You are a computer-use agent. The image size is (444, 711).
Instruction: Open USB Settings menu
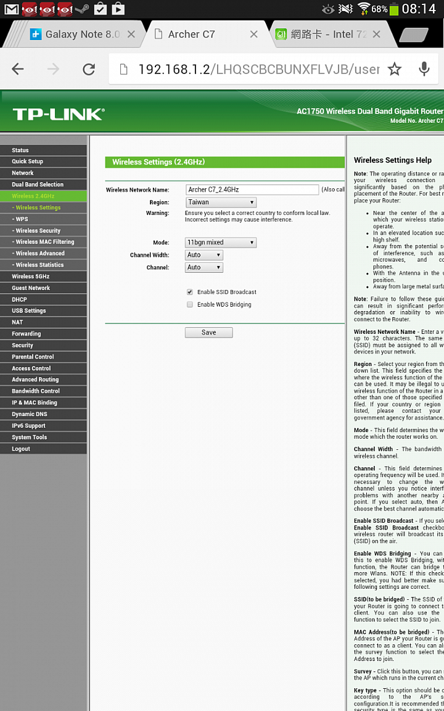(x=43, y=310)
